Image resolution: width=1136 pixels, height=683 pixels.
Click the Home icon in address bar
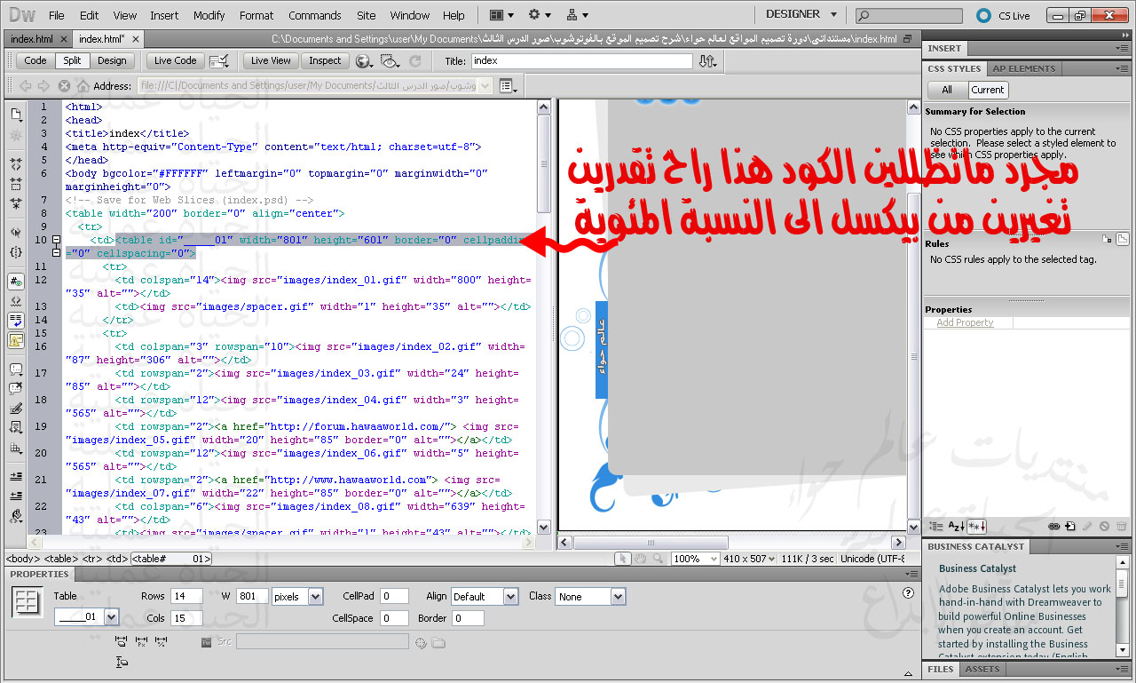tap(83, 86)
